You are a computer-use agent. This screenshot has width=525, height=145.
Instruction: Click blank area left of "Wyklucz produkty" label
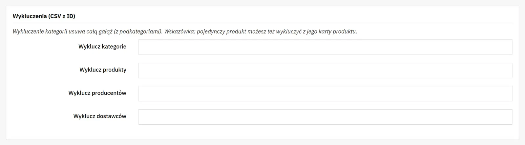(43, 70)
